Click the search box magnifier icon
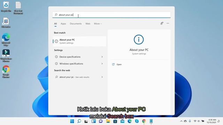Viewport: 223px width, 125px height. [56, 15]
